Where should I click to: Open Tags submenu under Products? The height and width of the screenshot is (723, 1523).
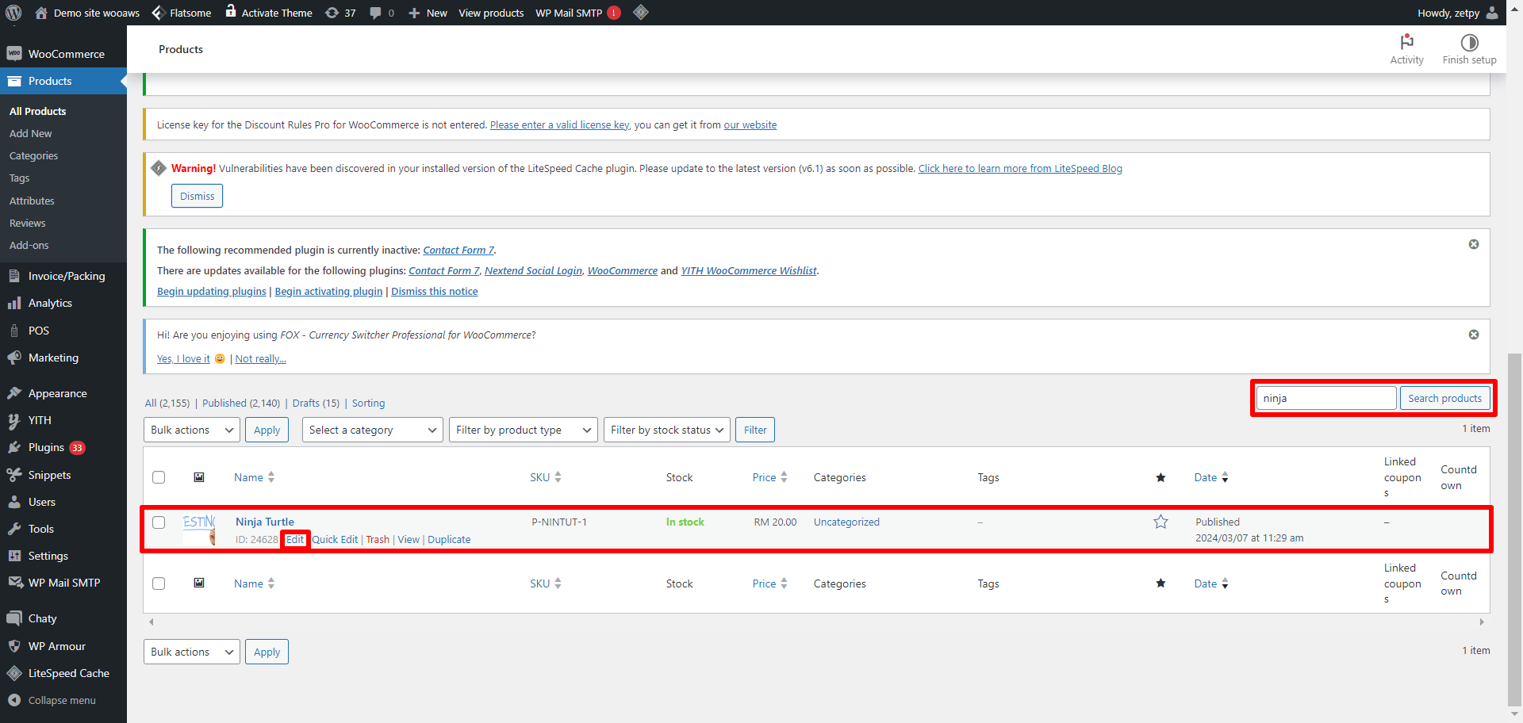[x=19, y=178]
